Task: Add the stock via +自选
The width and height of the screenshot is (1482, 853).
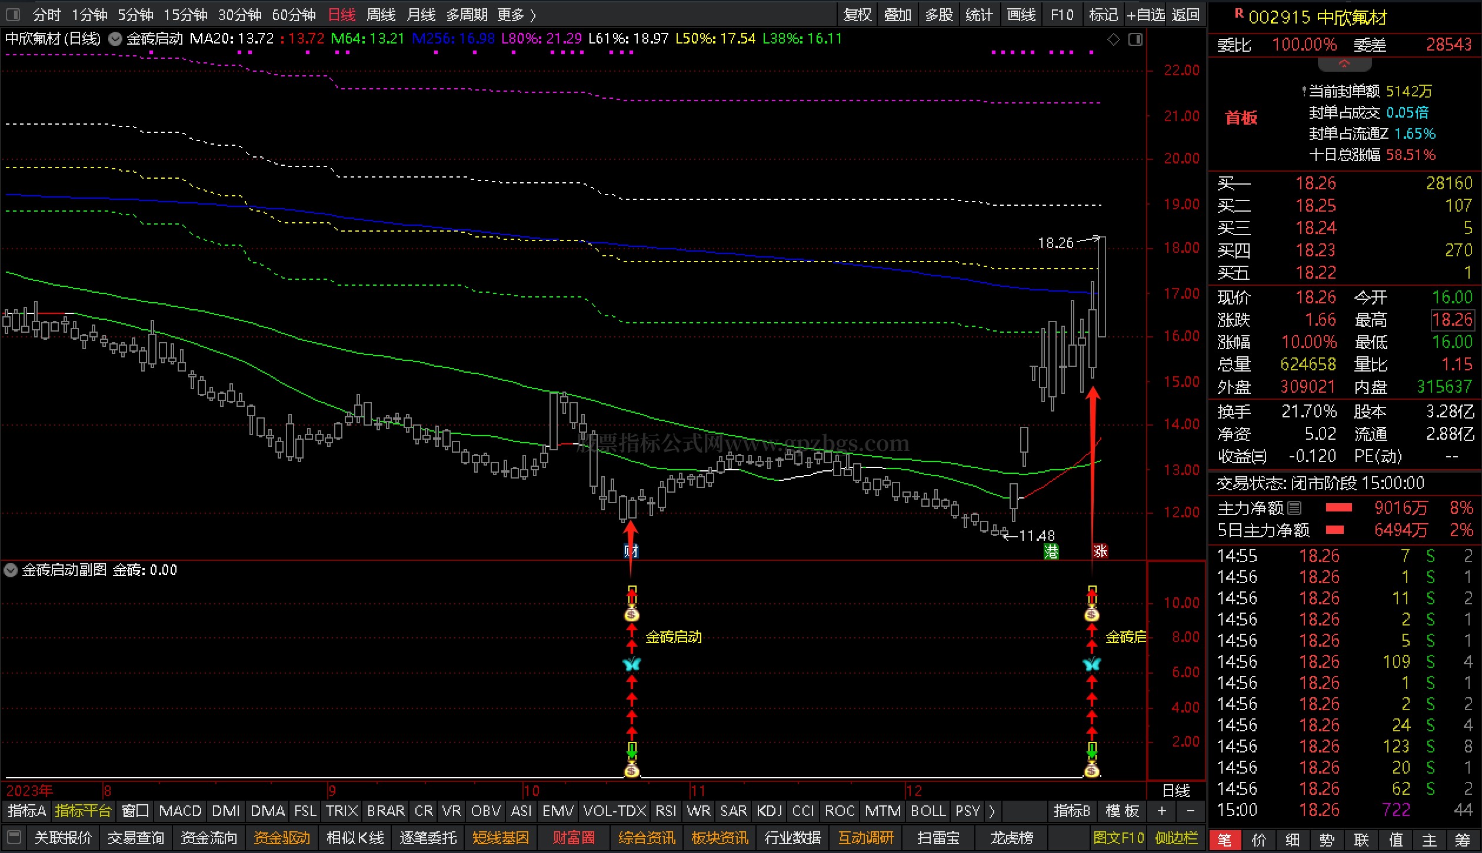Action: [x=1145, y=15]
